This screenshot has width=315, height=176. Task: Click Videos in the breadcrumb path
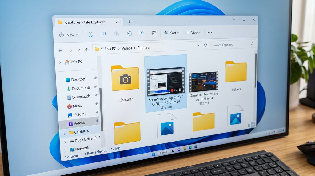click(127, 48)
